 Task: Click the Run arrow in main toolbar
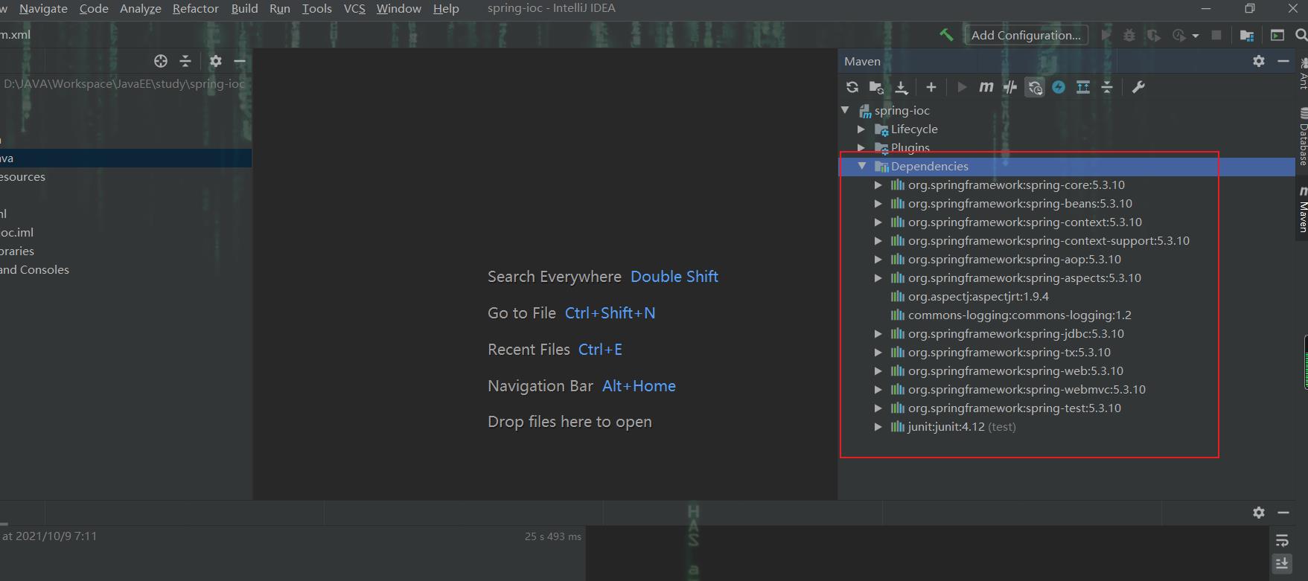tap(1106, 35)
